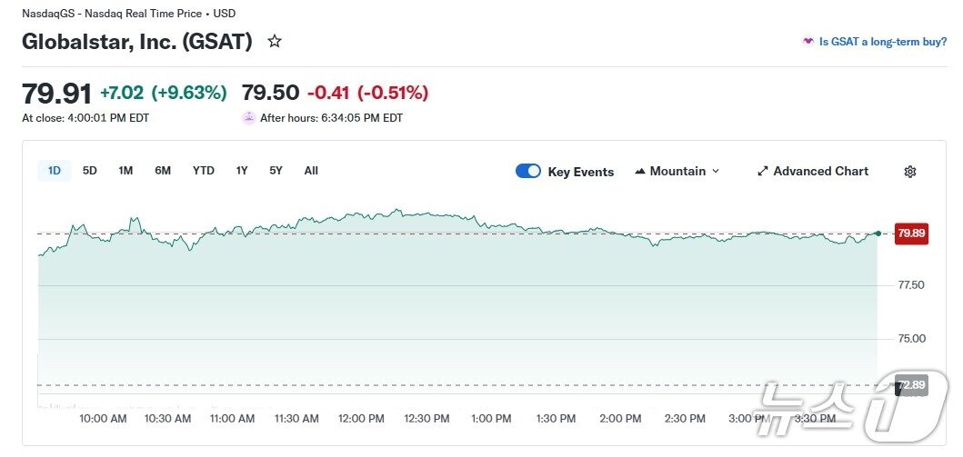Select the 1D time range tab
This screenshot has height=457, width=963.
[55, 171]
